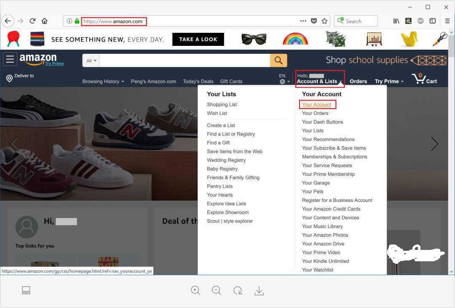The height and width of the screenshot is (308, 455).
Task: Select Your Kindle Unlimited
Action: (326, 261)
